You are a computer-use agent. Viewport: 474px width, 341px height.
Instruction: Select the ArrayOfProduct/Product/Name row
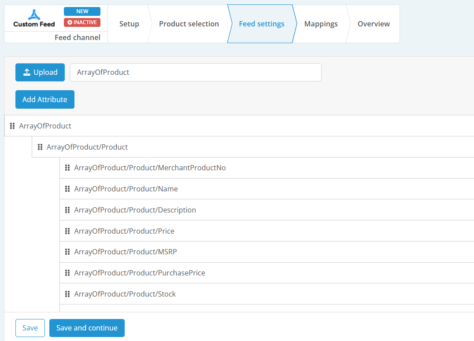[267, 189]
